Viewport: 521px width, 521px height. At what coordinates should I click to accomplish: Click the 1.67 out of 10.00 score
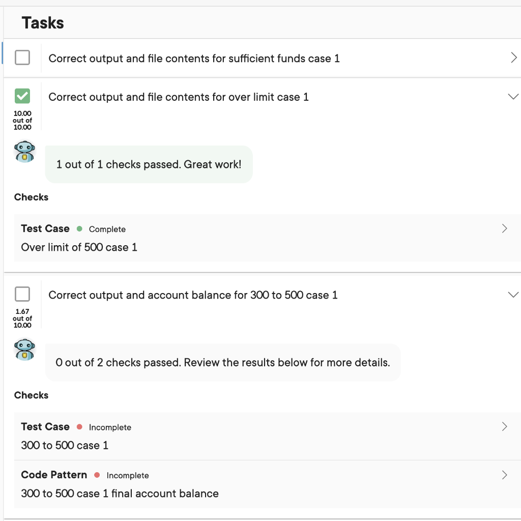click(22, 319)
